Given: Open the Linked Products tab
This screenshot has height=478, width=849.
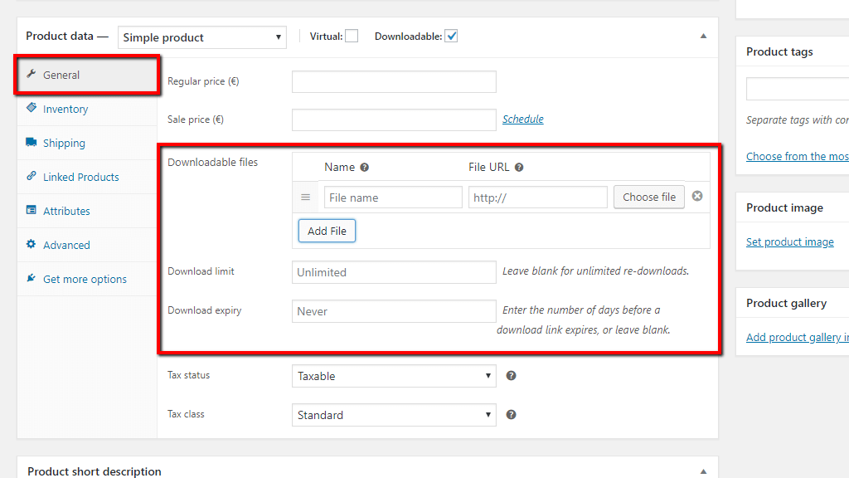Looking at the screenshot, I should click(87, 178).
